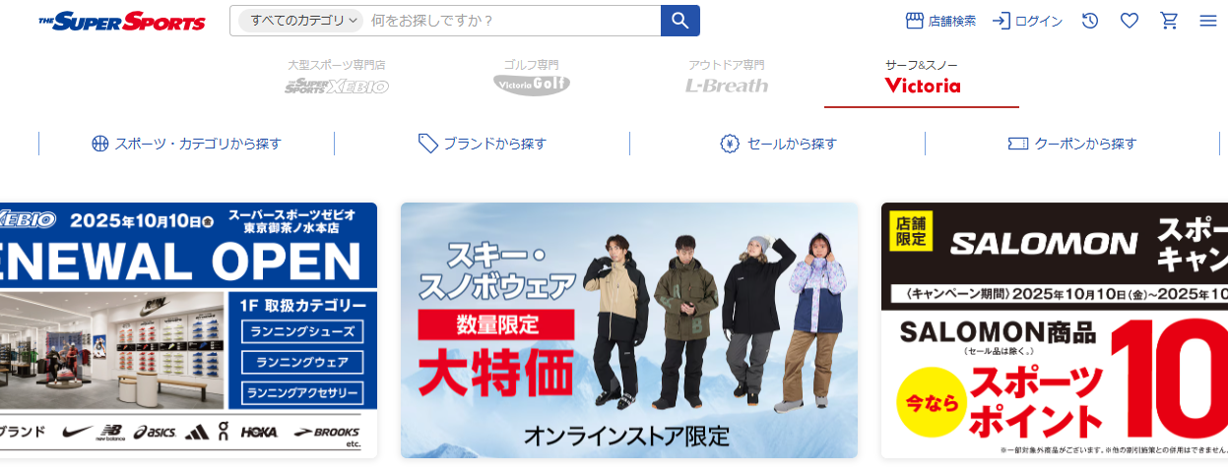Open the store search icon

[x=914, y=21]
